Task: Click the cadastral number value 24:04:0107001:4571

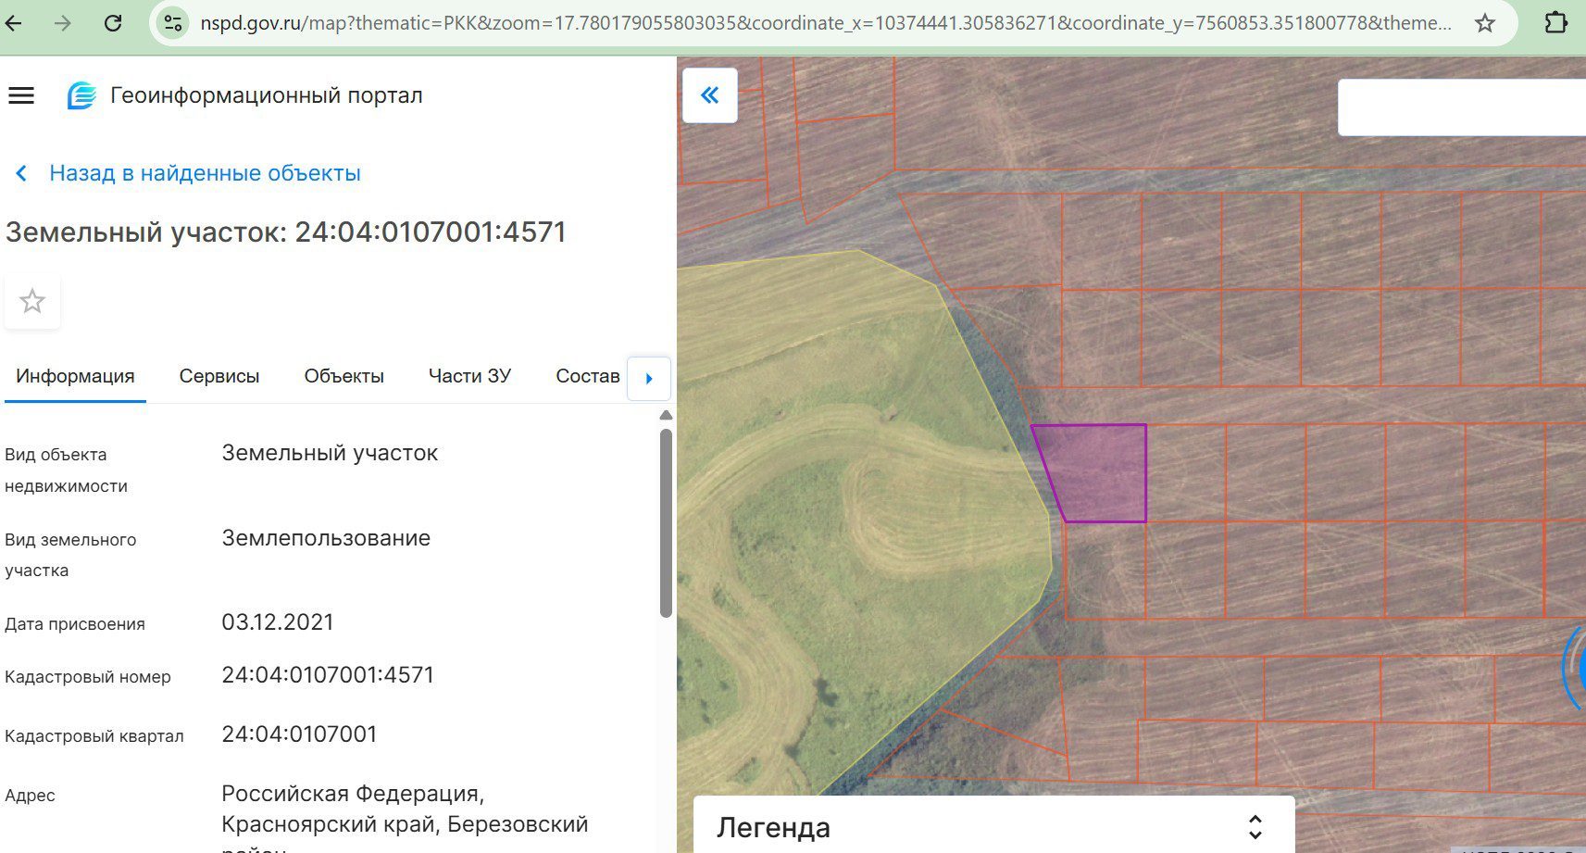Action: pyautogui.click(x=328, y=674)
